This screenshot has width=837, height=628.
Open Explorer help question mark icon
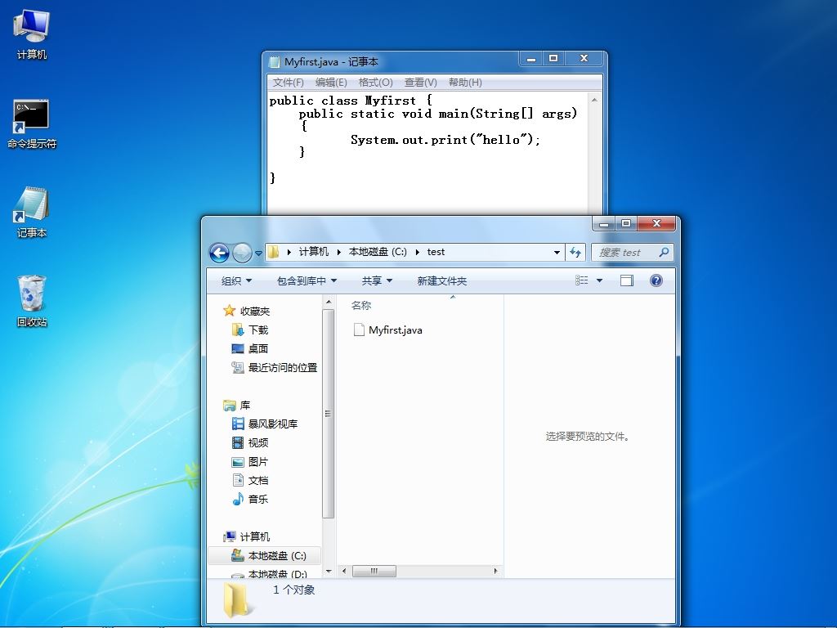pos(656,280)
